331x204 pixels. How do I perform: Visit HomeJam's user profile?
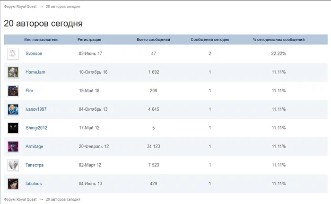click(35, 72)
